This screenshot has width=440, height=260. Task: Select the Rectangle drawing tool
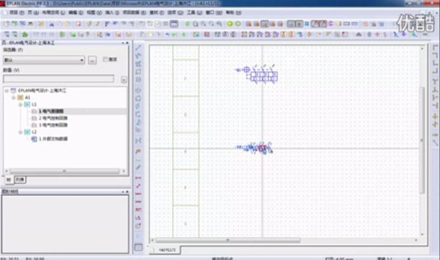coord(138,72)
